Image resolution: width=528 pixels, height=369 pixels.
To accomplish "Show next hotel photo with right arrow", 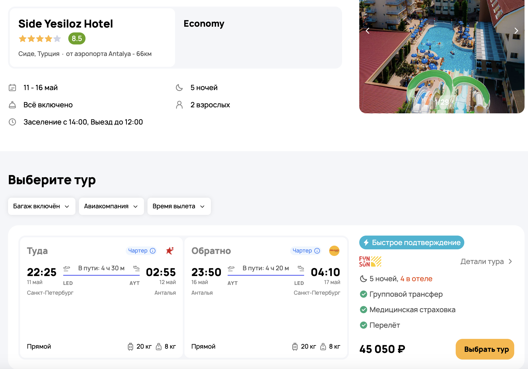I will [516, 31].
